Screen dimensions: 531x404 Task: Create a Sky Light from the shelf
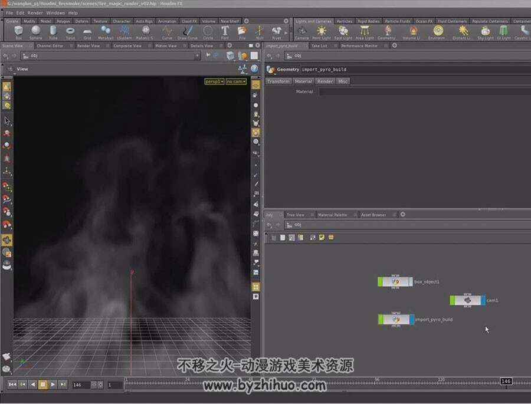(486, 32)
